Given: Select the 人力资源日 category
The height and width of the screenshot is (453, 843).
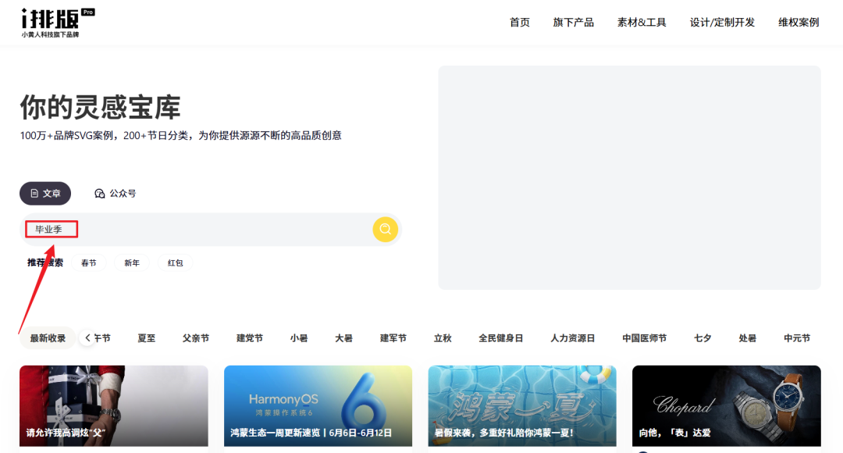Looking at the screenshot, I should (573, 338).
